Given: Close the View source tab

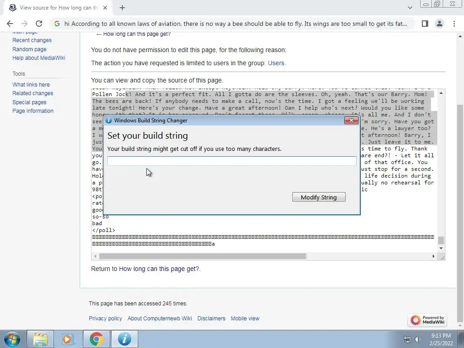Looking at the screenshot, I should click(x=105, y=8).
